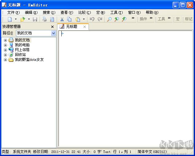Click inside the empty text editing area
This screenshot has height=156, width=195.
pos(126,88)
